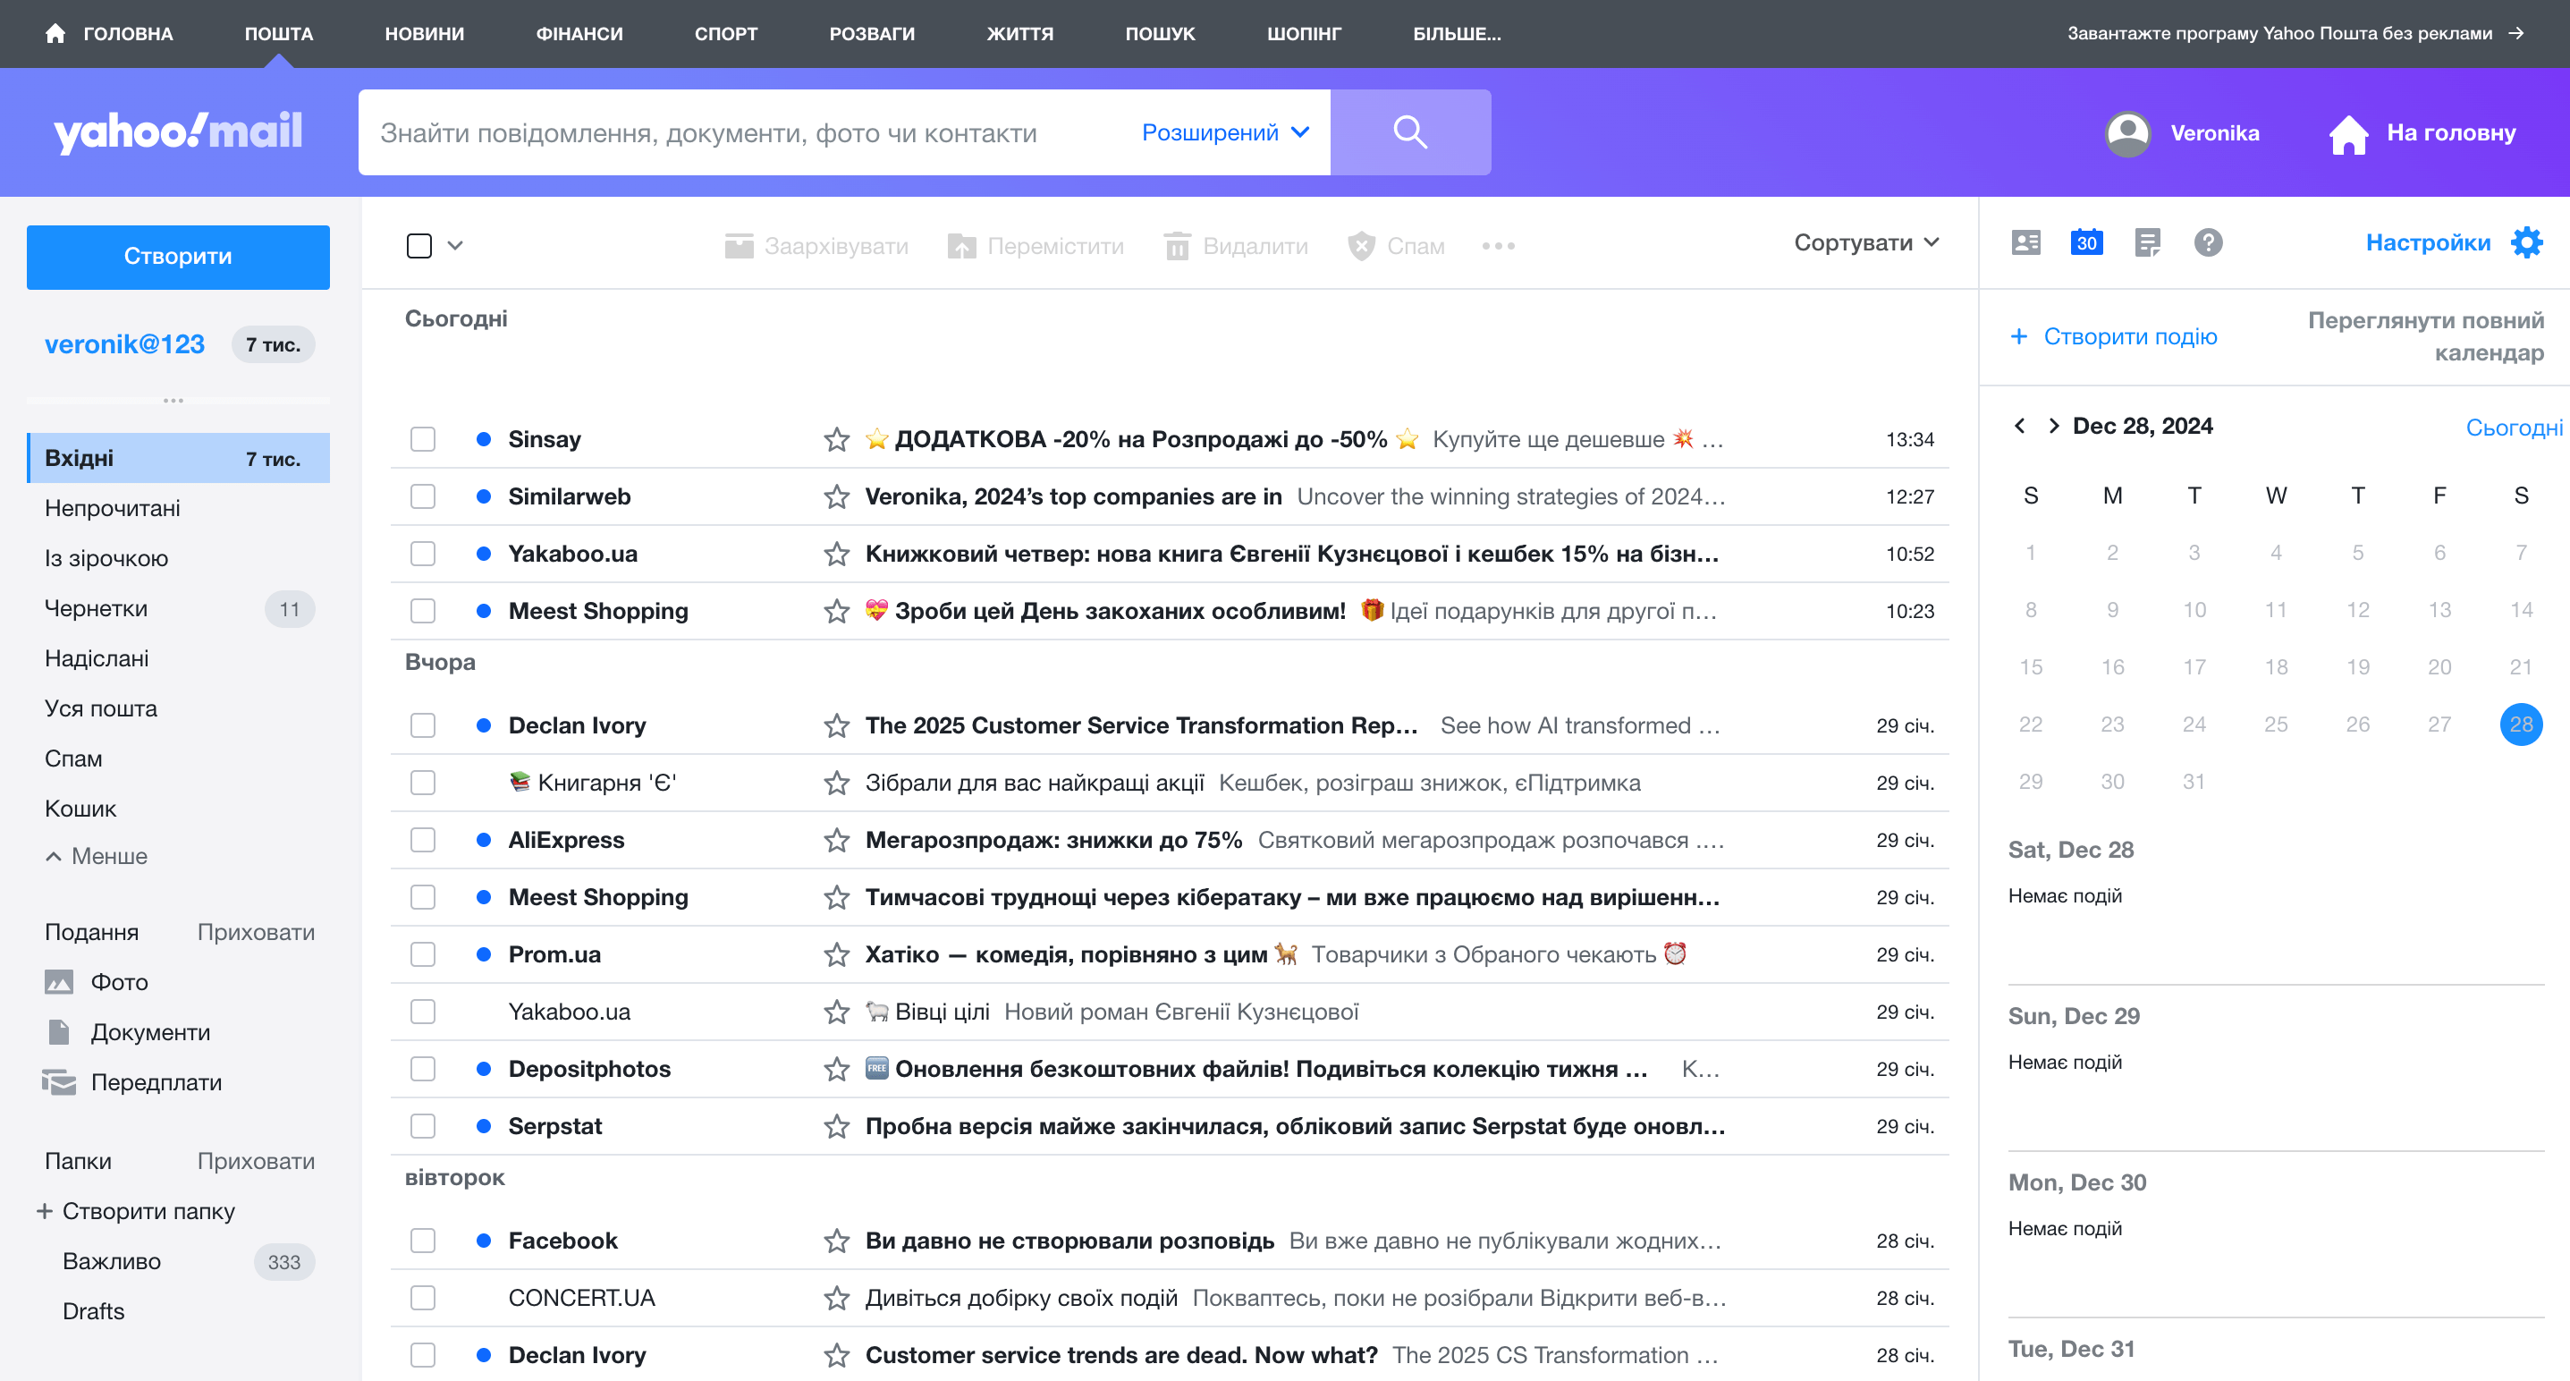Click the Move folder icon
This screenshot has height=1381, width=2570.
coord(960,245)
